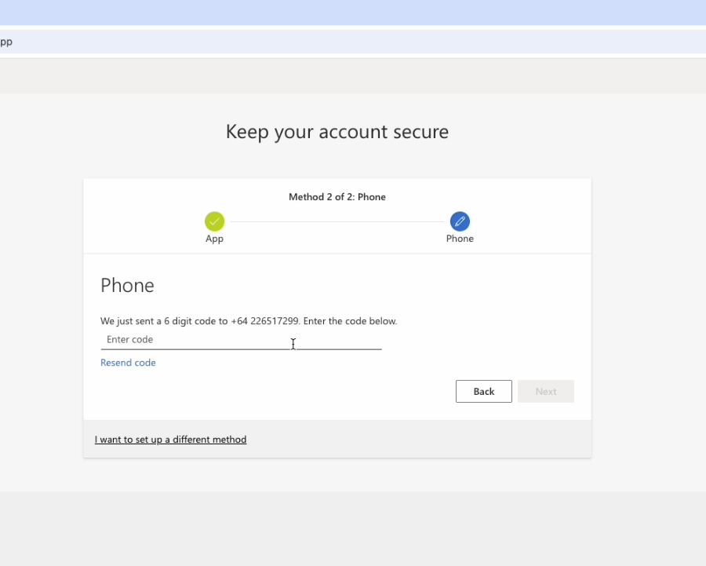Screen dimensions: 706x566
Task: Click the 6 digit code instruction text
Action: click(249, 321)
